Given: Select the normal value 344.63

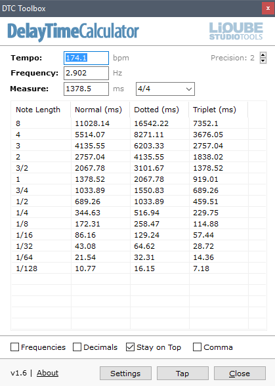Looking at the screenshot, I should (87, 213).
